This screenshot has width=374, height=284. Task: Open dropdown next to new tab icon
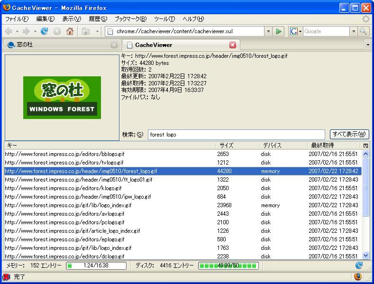click(x=97, y=31)
